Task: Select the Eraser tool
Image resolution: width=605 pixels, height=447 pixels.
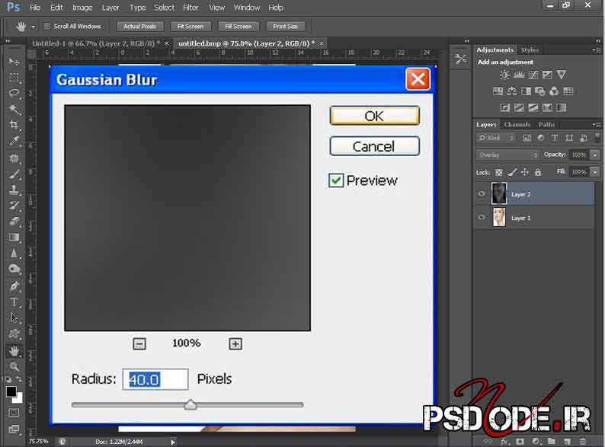Action: [14, 222]
